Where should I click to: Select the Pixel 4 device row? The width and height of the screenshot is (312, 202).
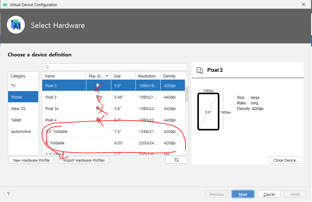tap(114, 120)
